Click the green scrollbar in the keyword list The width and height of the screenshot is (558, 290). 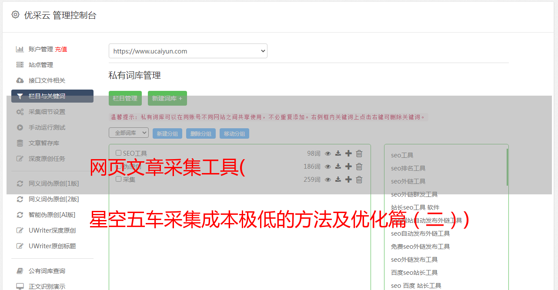[507, 167]
